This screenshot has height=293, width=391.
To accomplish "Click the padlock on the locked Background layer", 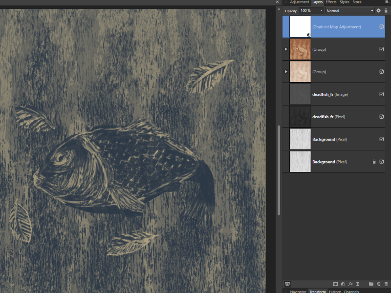I will coord(374,162).
